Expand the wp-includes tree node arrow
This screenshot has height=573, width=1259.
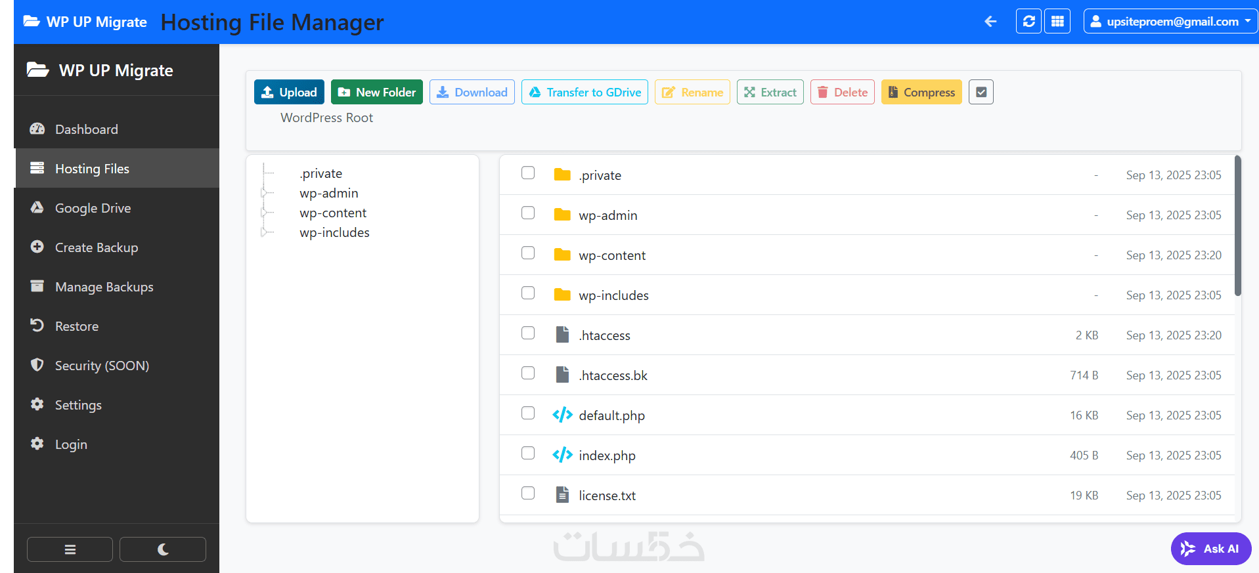click(264, 232)
